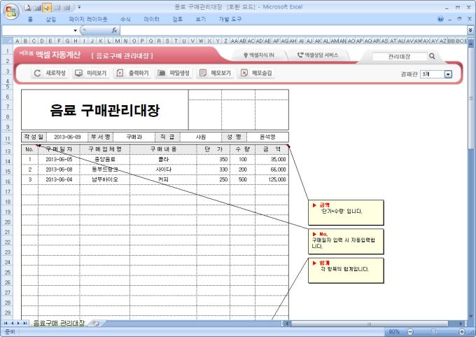Click the 메모숨김 button
Screen dimensions: 476x337
coord(256,73)
